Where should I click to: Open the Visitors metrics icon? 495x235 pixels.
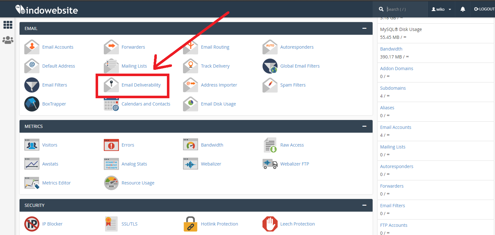coord(32,145)
